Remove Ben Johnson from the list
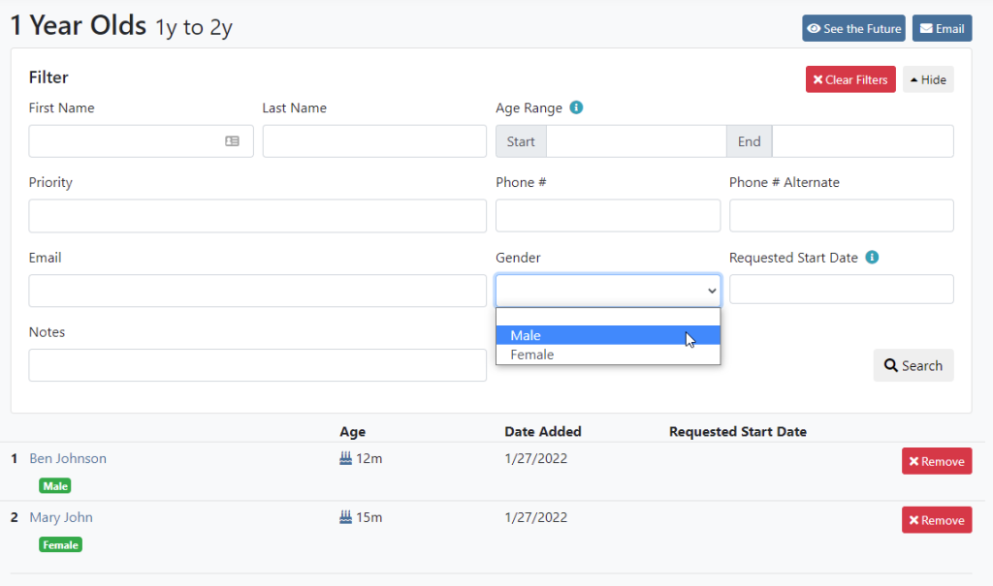 pyautogui.click(x=937, y=461)
